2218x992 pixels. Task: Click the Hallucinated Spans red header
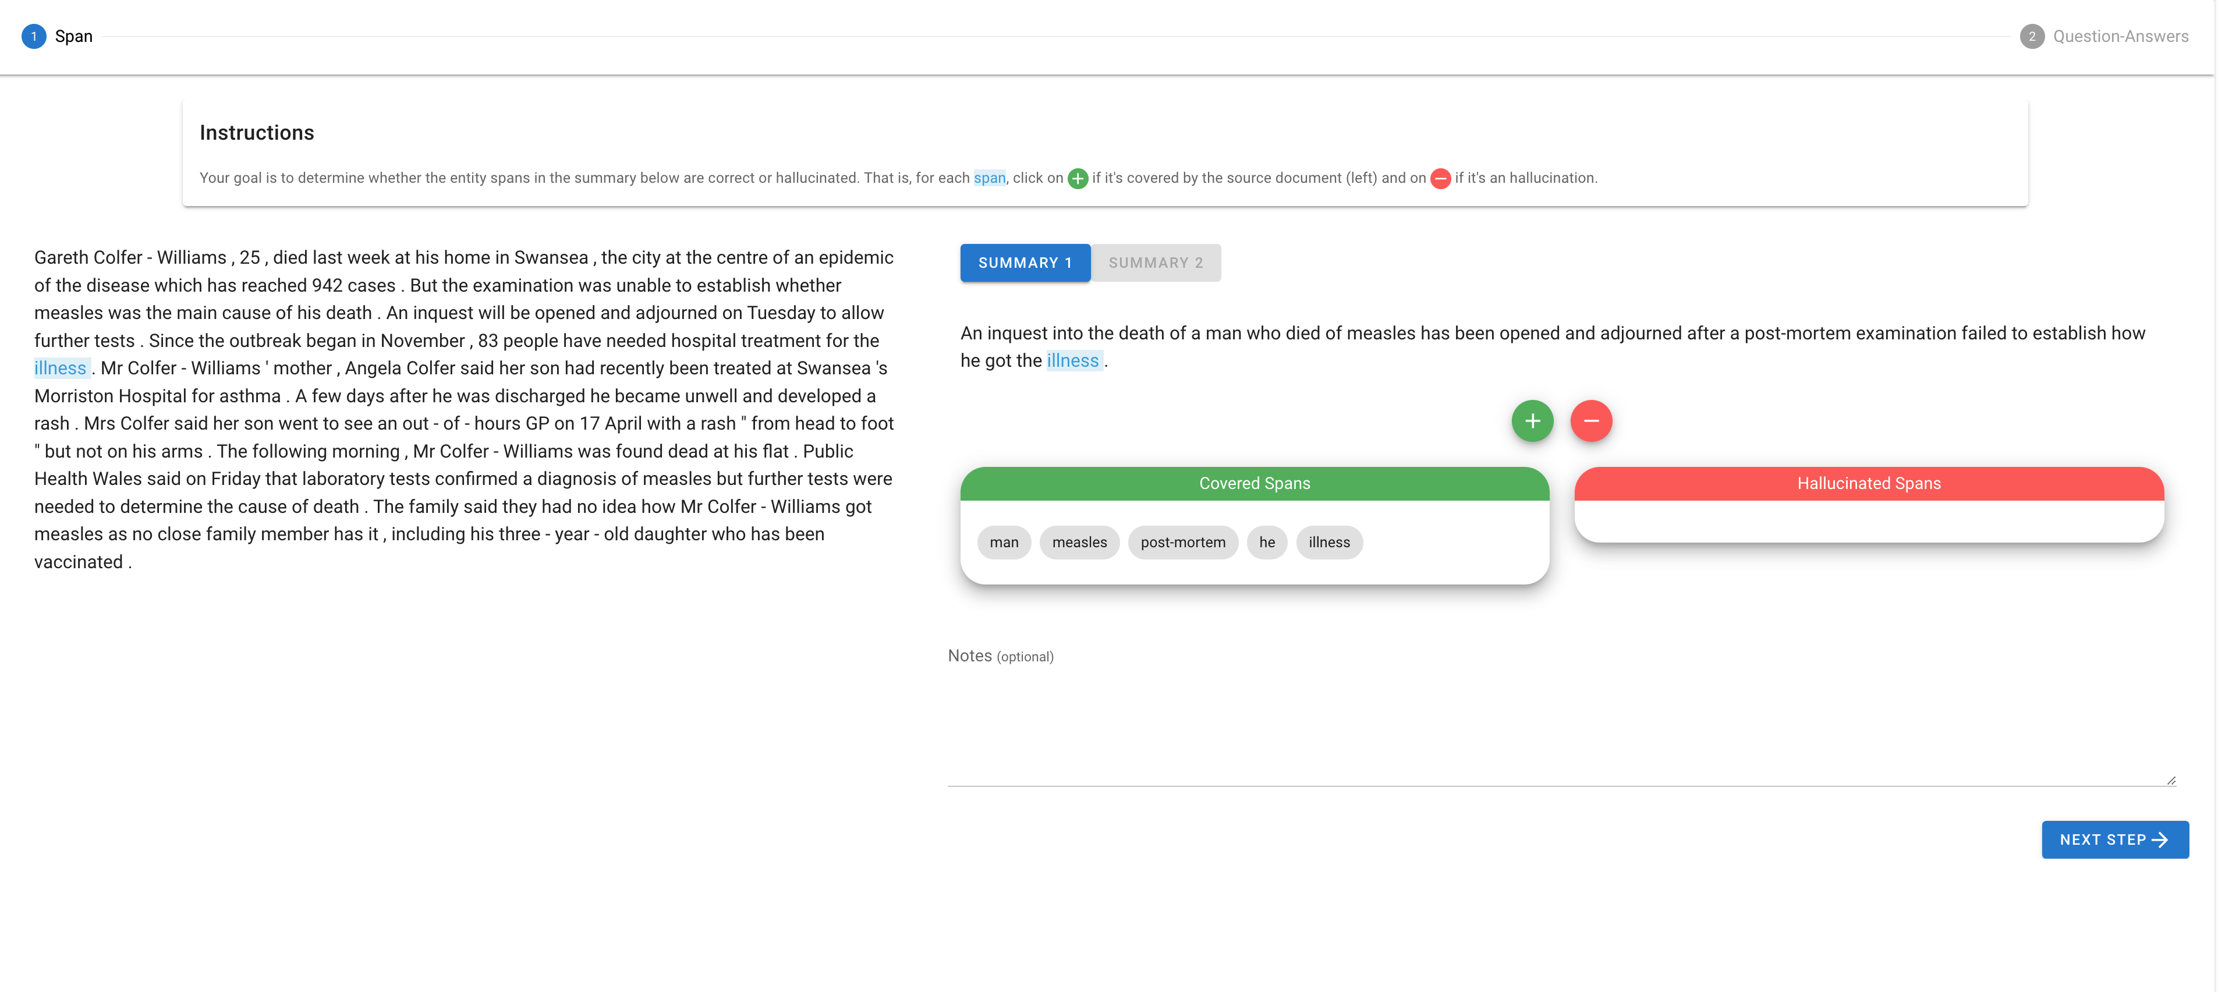tap(1869, 484)
